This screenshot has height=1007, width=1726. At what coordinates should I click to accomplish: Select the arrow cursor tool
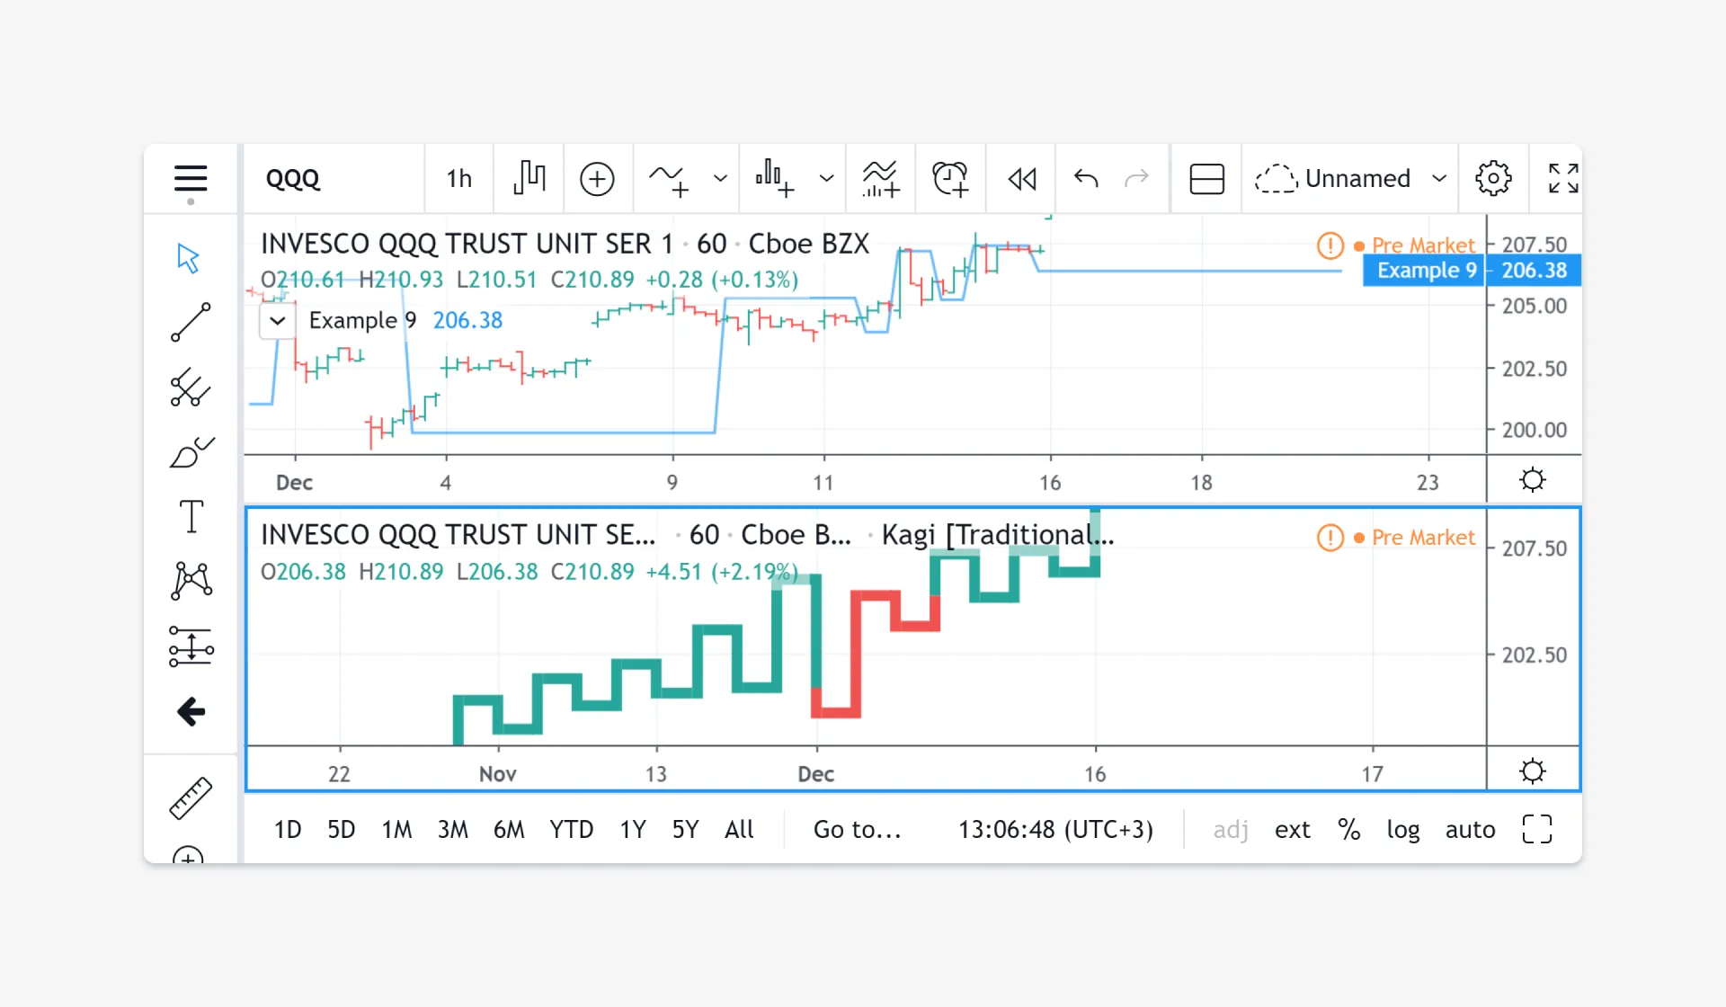coord(188,258)
